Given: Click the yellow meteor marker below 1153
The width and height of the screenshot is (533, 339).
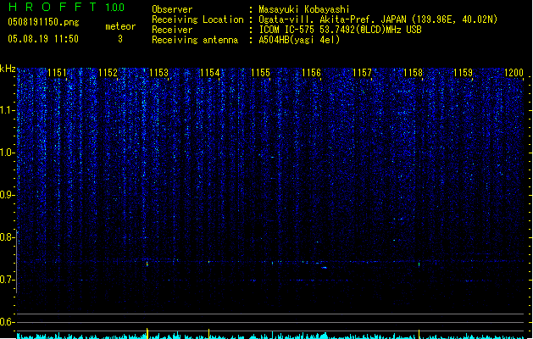Looking at the screenshot, I should [x=147, y=333].
